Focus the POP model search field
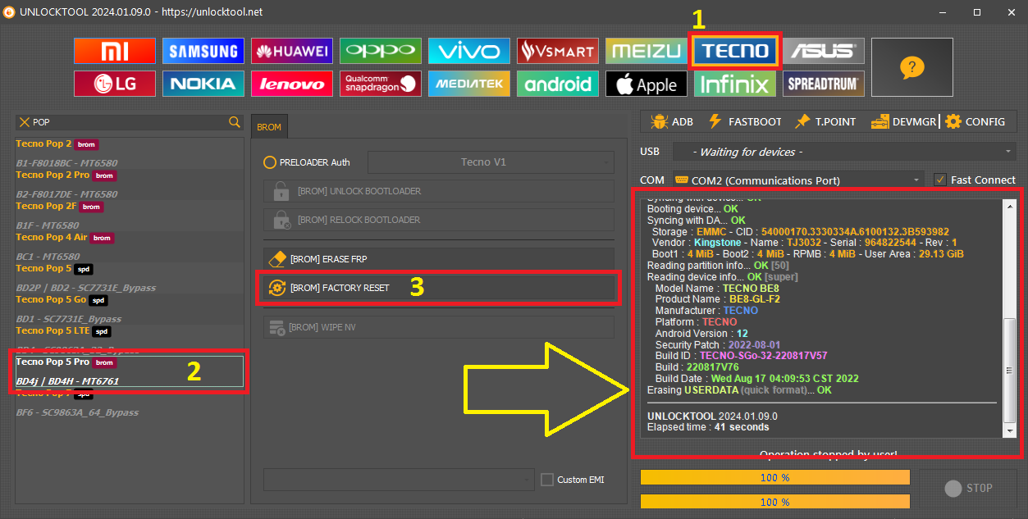This screenshot has height=519, width=1028. click(129, 122)
